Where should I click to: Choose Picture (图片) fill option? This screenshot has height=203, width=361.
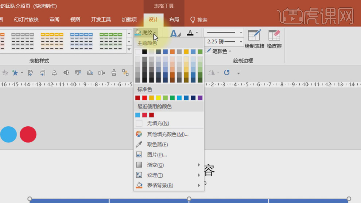(x=169, y=154)
